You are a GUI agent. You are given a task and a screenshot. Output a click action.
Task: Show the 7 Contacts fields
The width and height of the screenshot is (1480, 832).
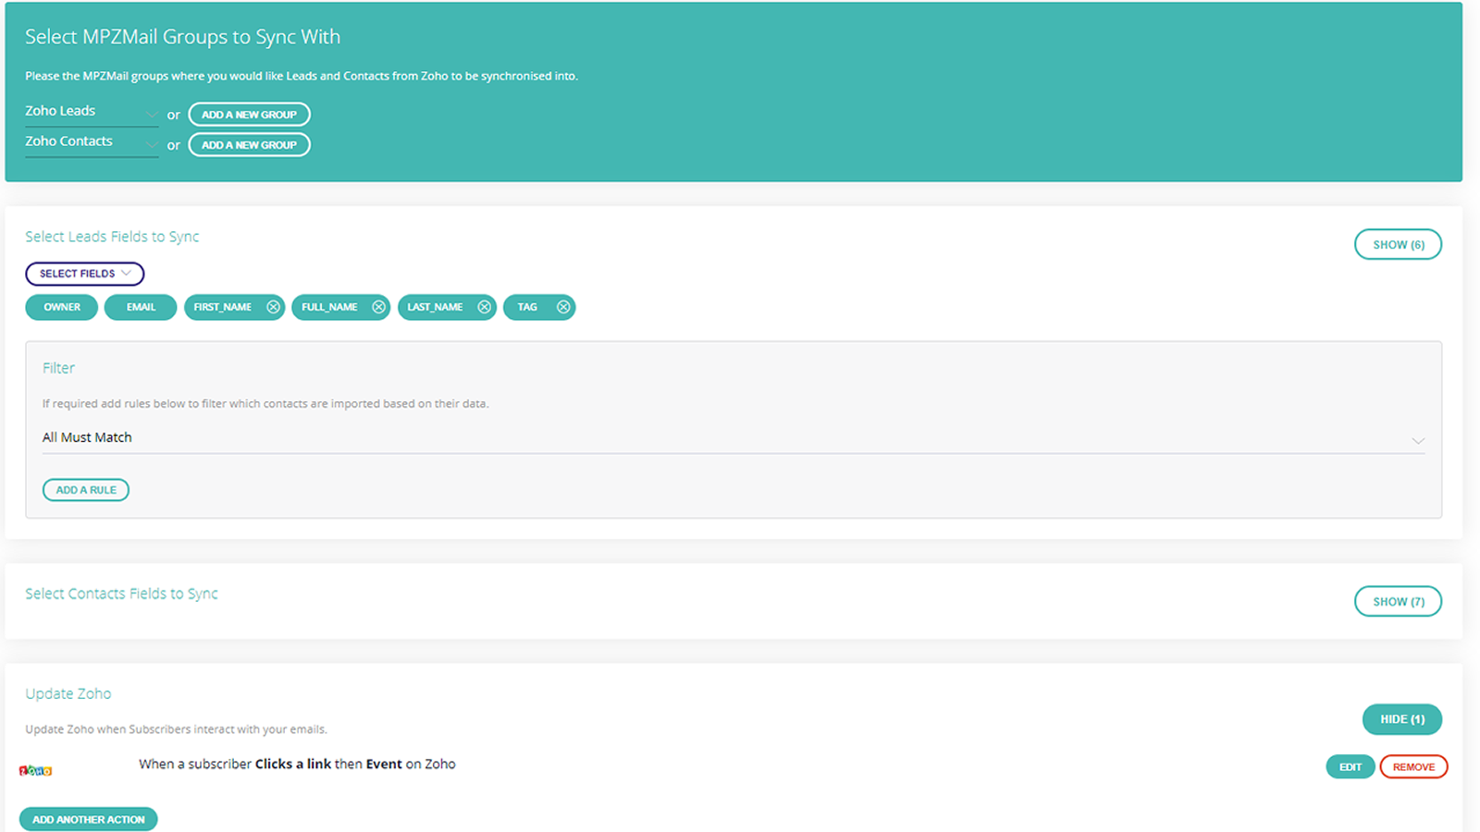point(1398,602)
